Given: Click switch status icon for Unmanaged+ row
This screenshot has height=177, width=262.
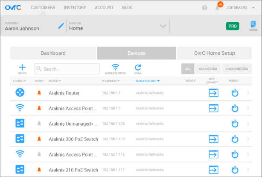Looking at the screenshot, I should click(20, 123).
